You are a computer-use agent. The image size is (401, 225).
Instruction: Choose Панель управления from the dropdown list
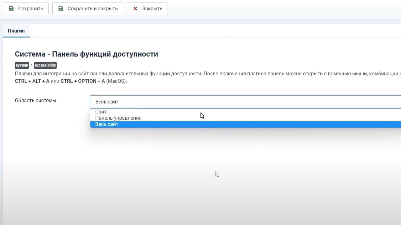pyautogui.click(x=245, y=118)
